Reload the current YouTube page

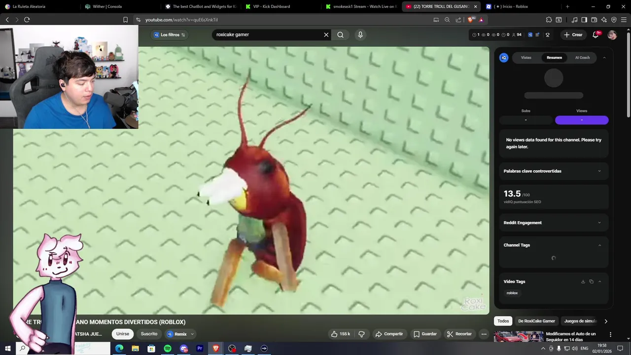27,20
